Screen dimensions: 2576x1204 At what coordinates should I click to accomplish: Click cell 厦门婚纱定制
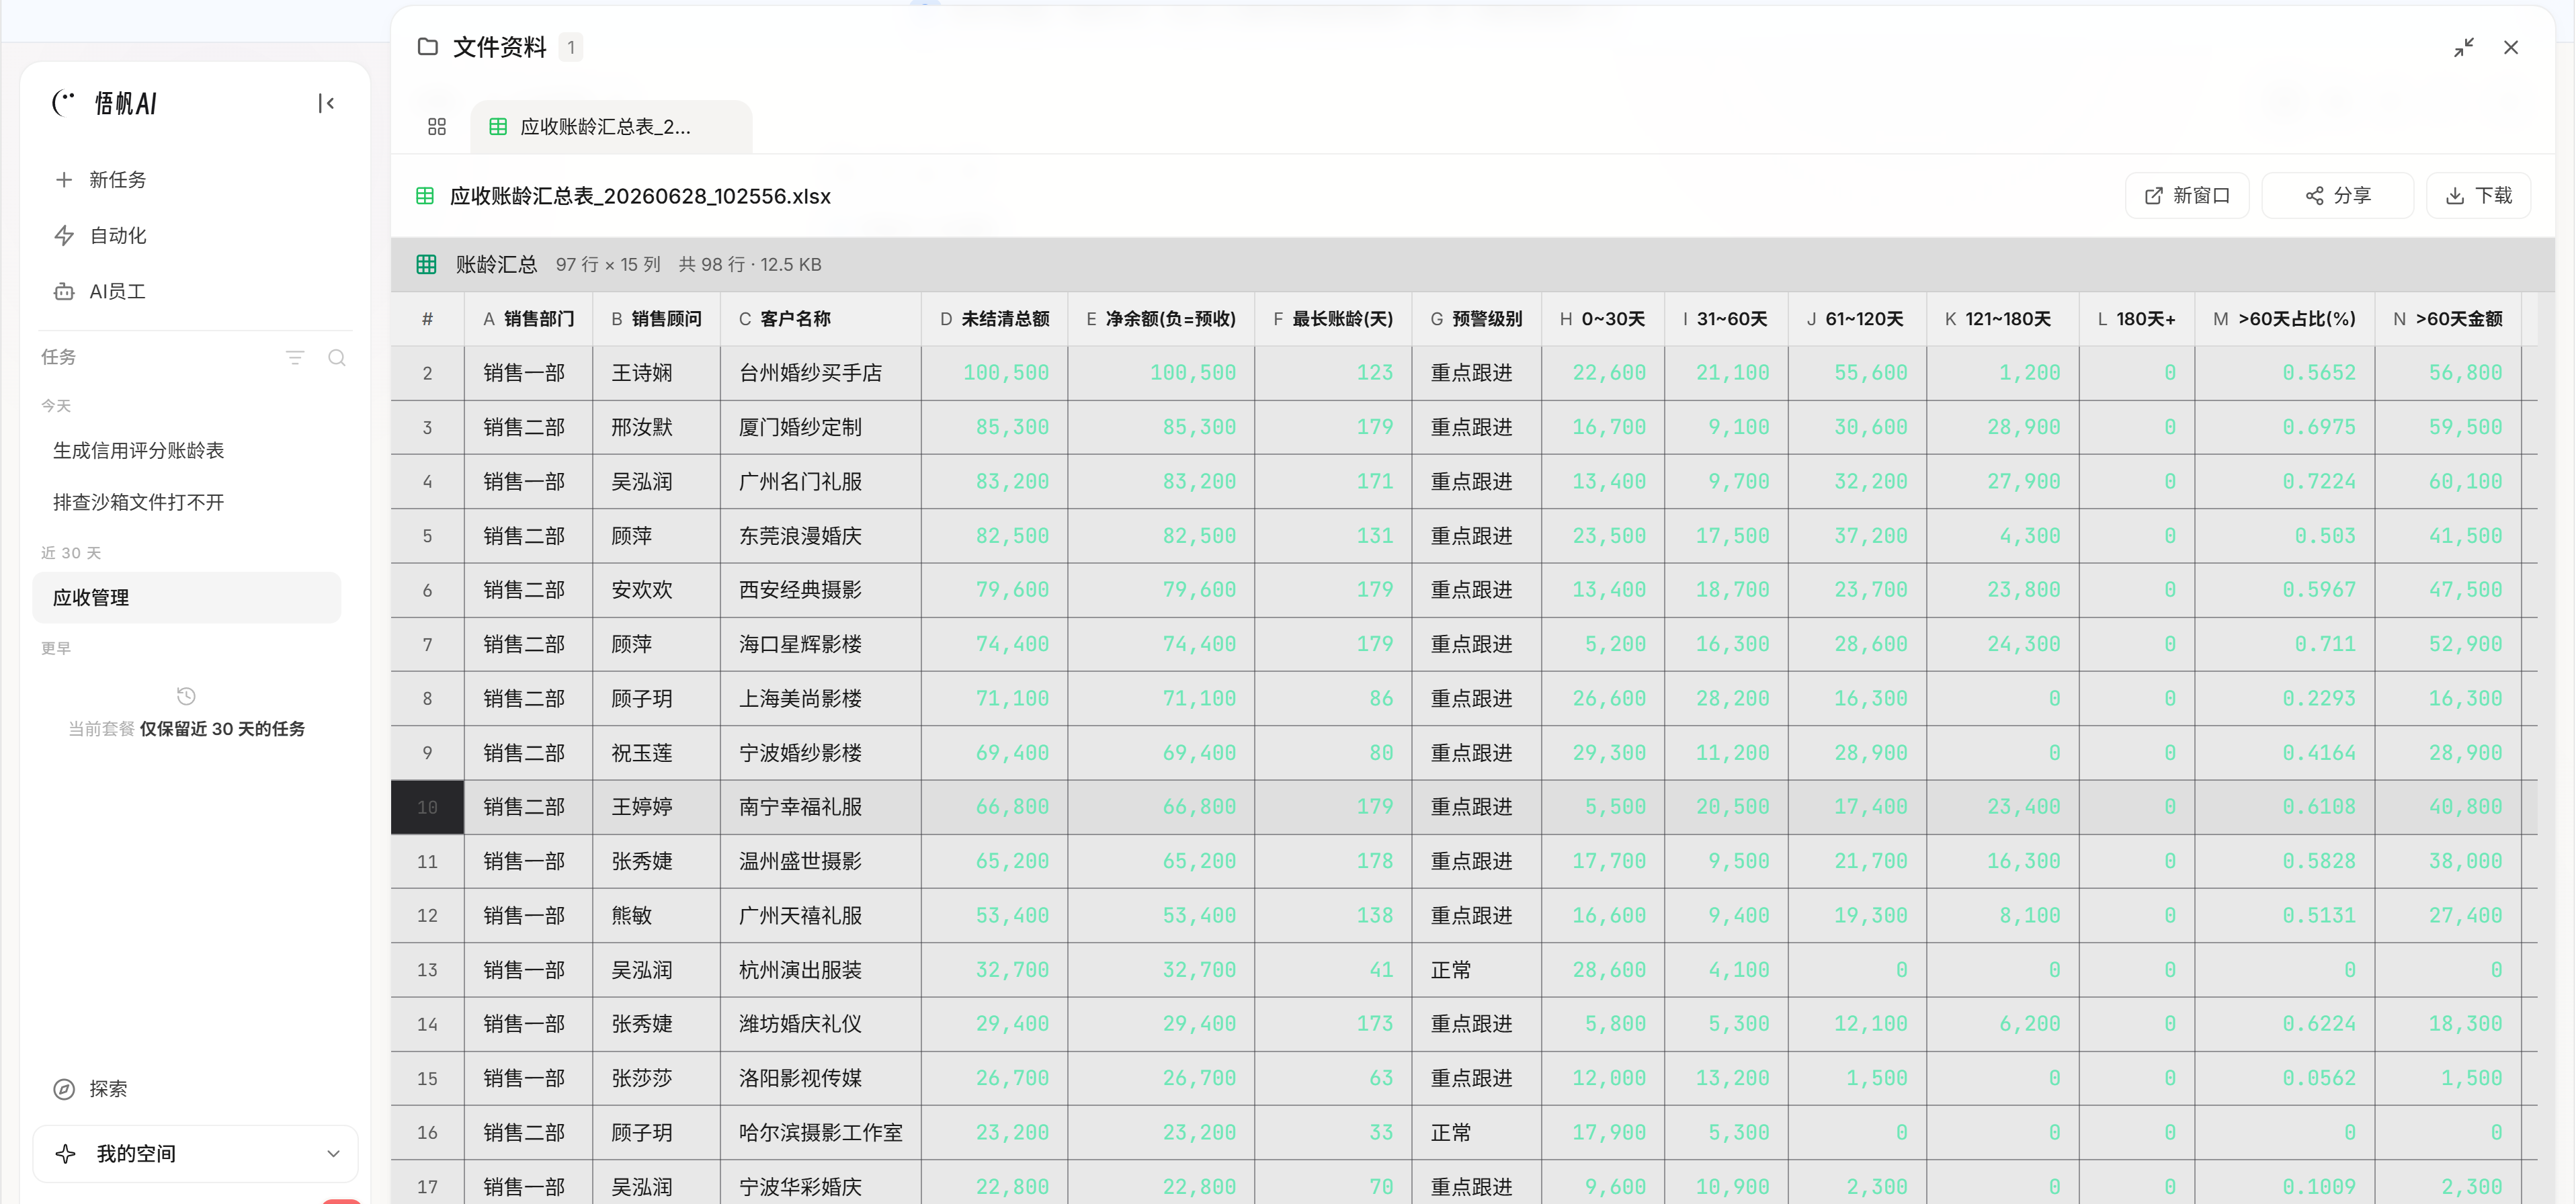[820, 427]
